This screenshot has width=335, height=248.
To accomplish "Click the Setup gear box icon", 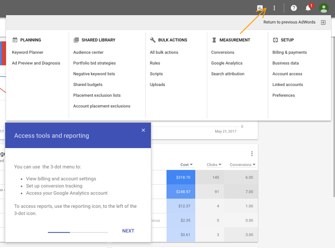I will click(276, 40).
